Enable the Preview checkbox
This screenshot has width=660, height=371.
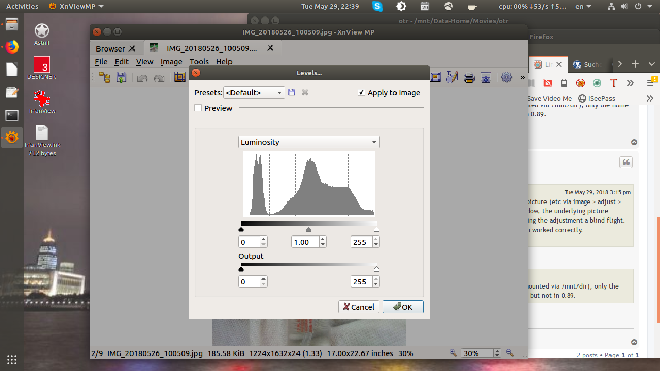(x=198, y=108)
